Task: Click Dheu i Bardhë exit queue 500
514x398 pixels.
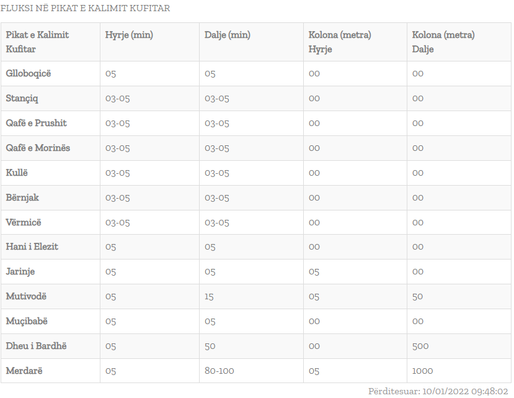Action: click(420, 346)
